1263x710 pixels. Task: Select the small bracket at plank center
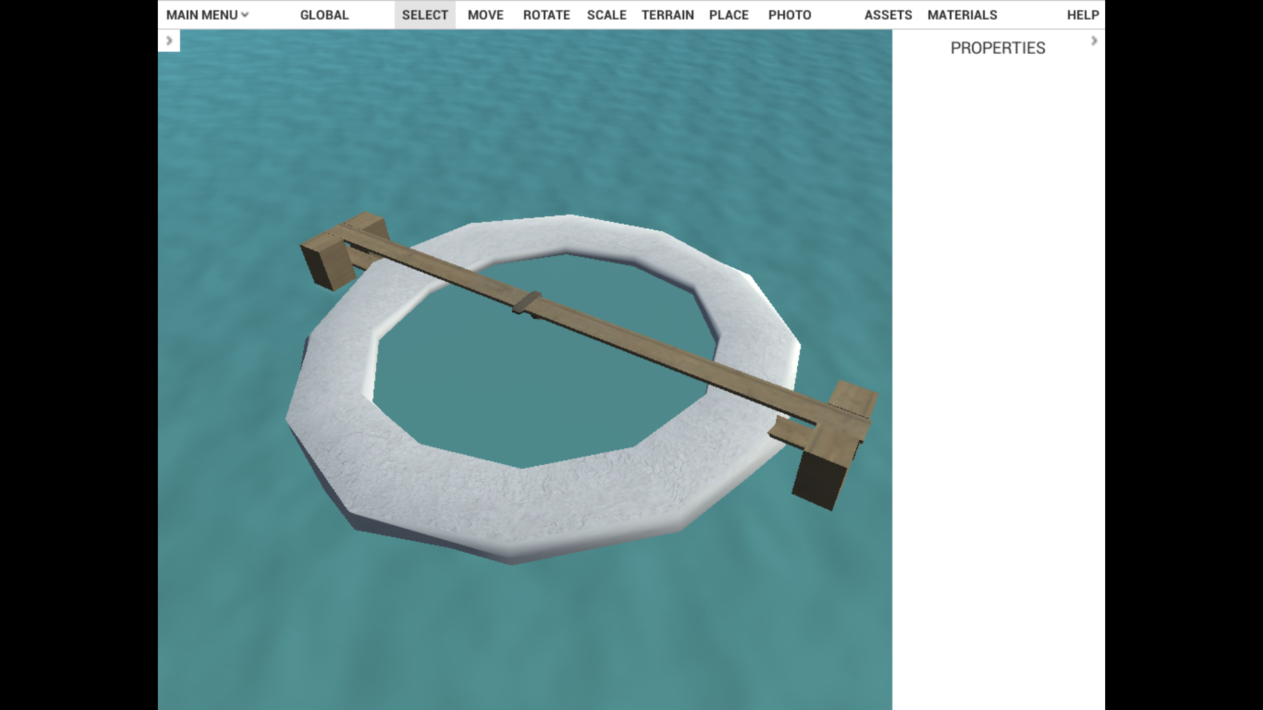(528, 301)
